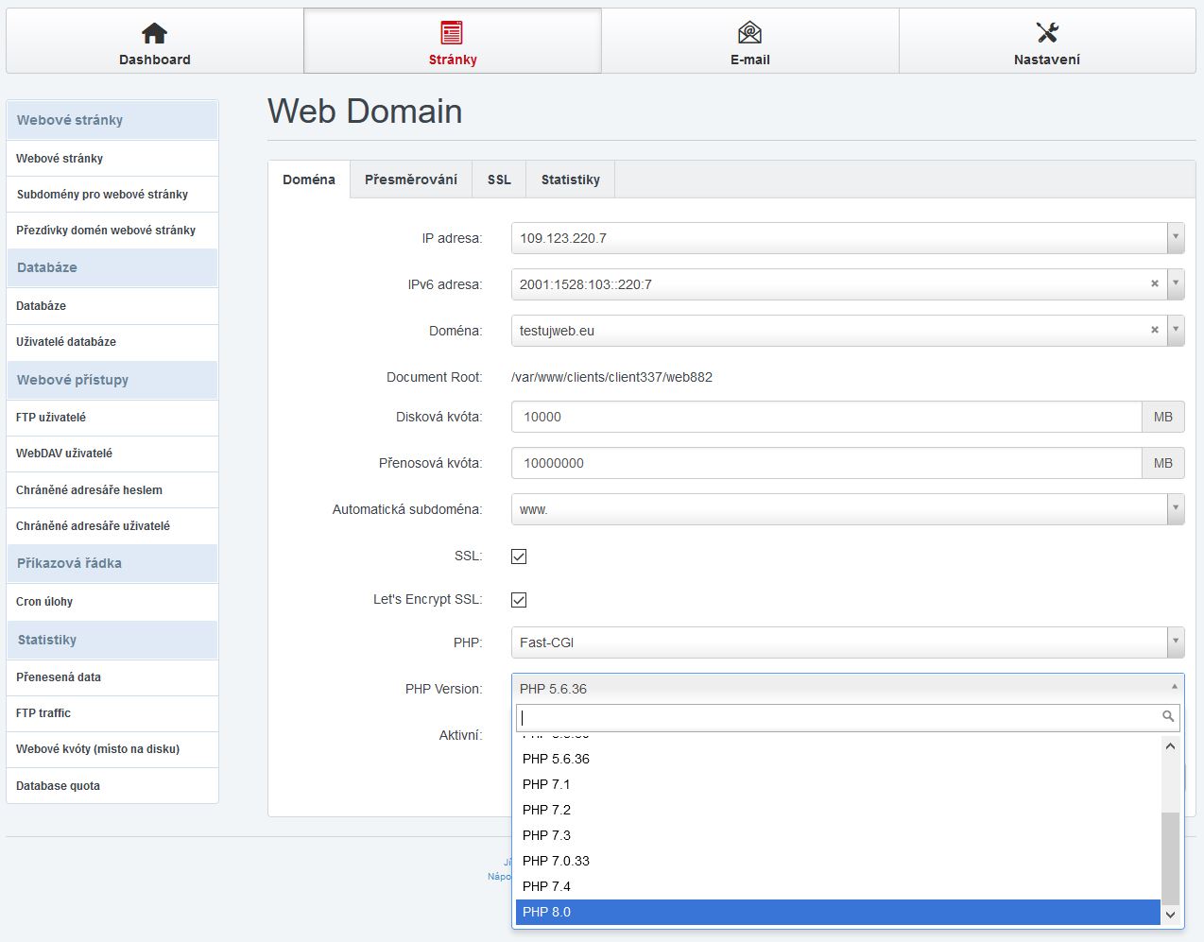Clear the IPv6 adresa value with x

pos(1154,283)
